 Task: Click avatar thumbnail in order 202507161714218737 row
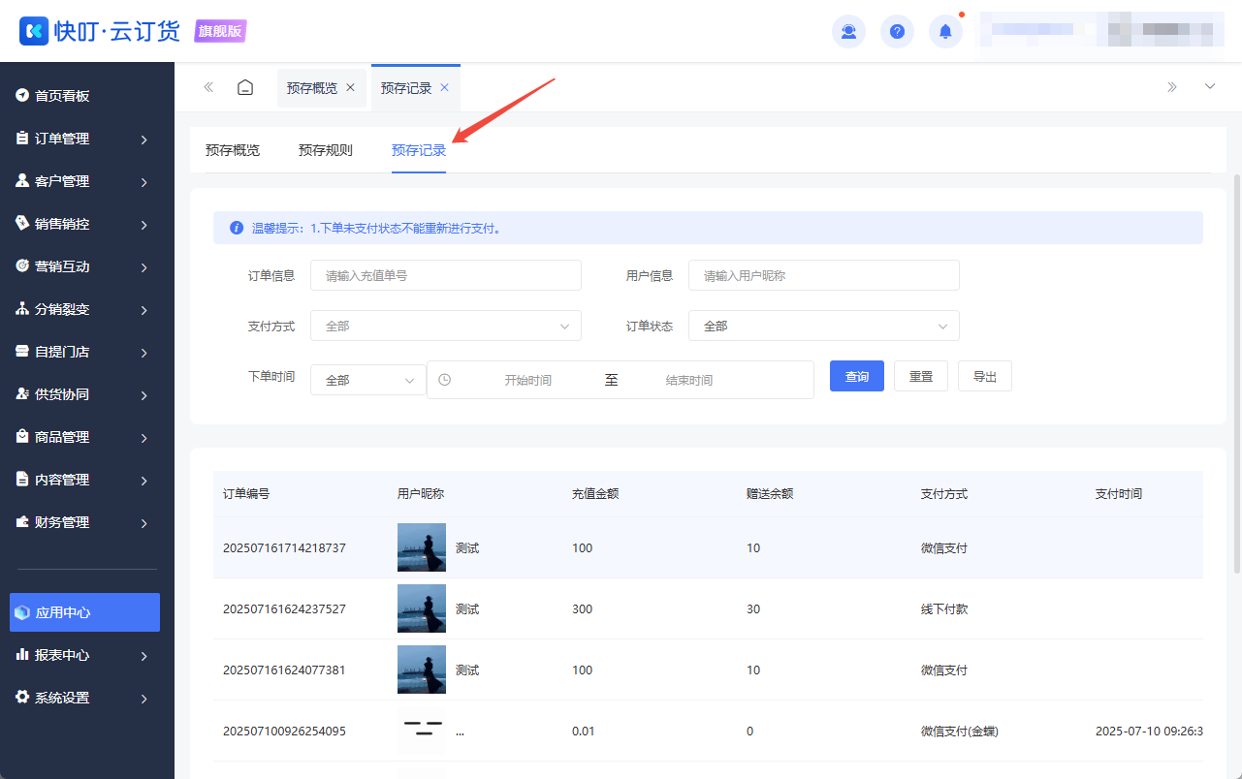(x=422, y=547)
